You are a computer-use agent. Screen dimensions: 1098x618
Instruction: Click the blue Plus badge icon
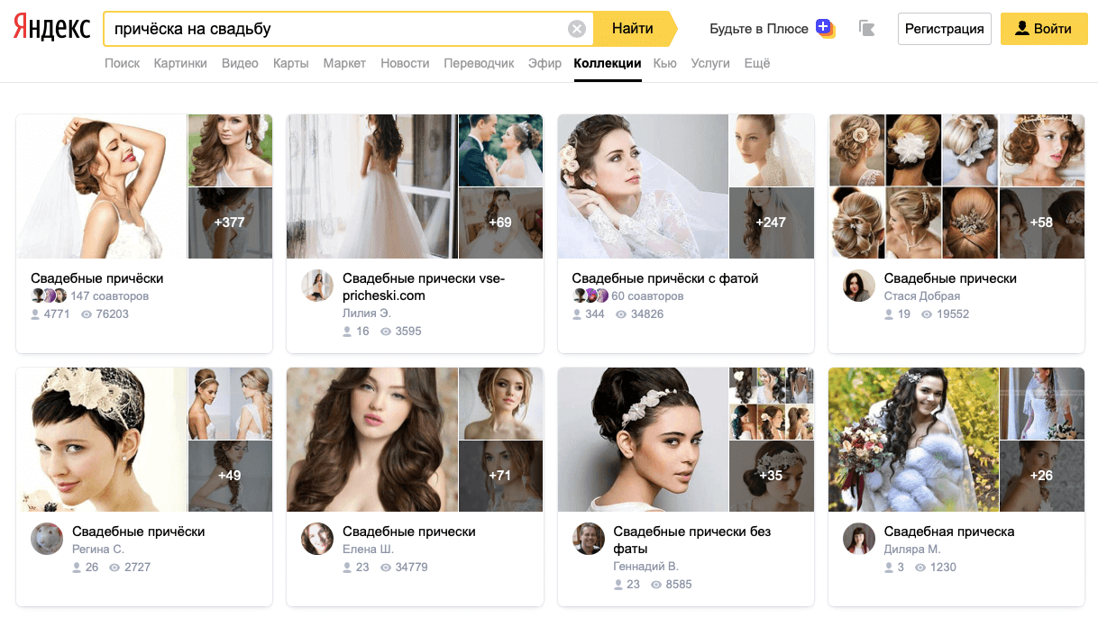(825, 28)
